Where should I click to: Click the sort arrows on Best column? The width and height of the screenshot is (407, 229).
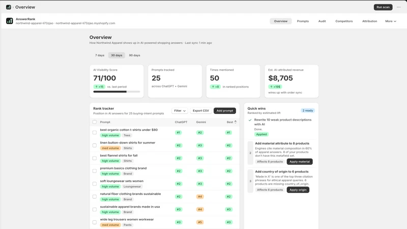click(x=236, y=122)
